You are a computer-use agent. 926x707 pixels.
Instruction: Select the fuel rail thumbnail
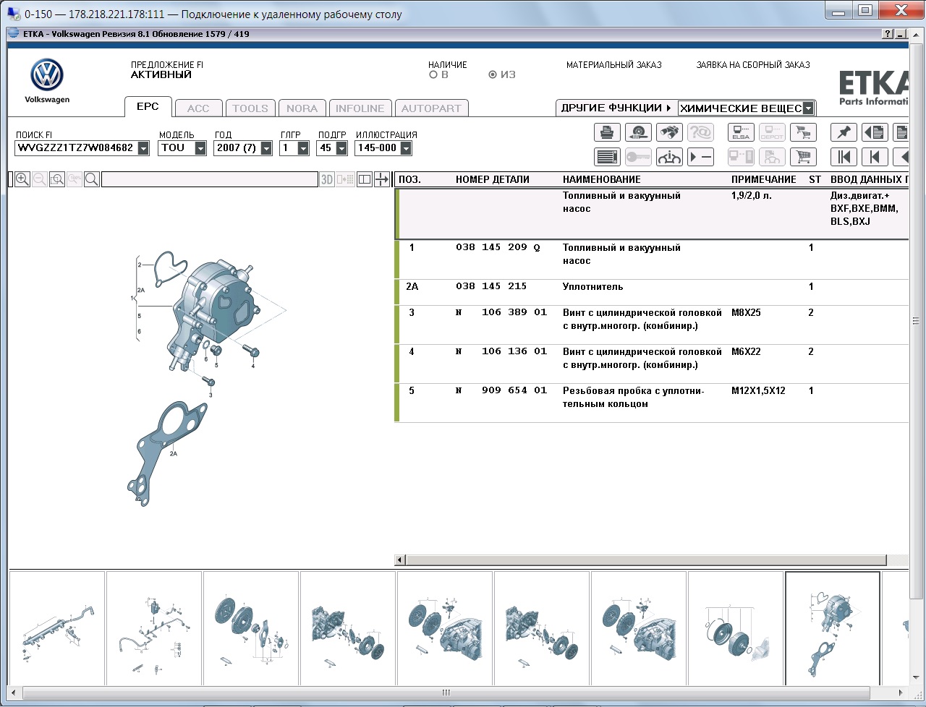pyautogui.click(x=57, y=628)
